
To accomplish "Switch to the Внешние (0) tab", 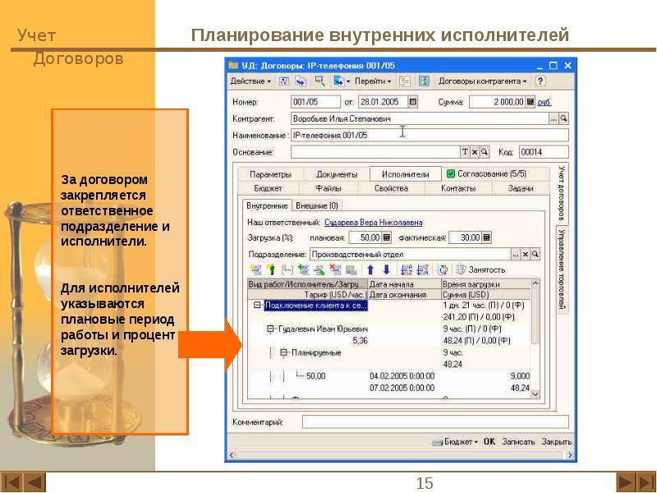I will [x=316, y=205].
